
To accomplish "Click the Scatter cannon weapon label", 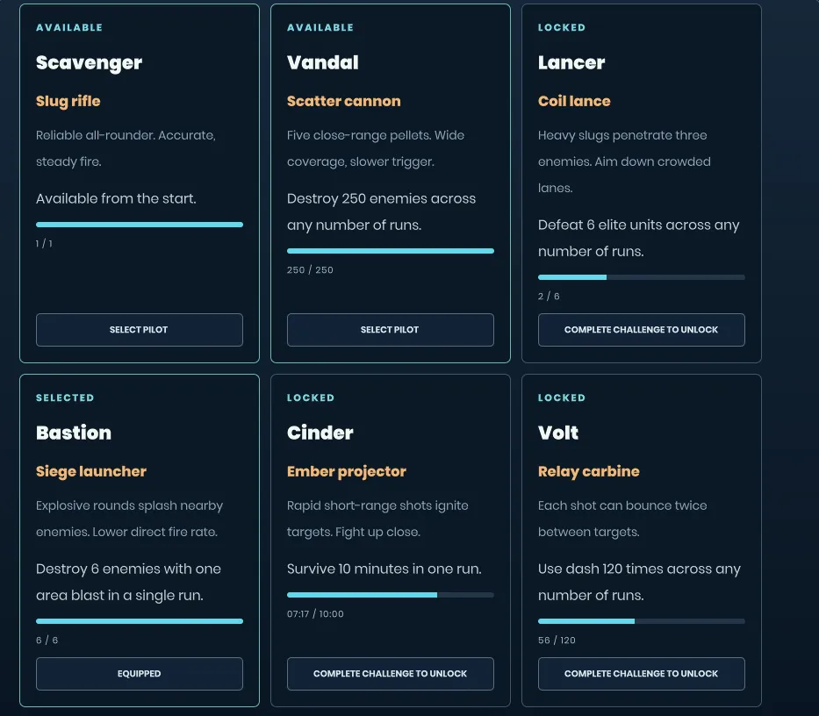I will point(344,101).
